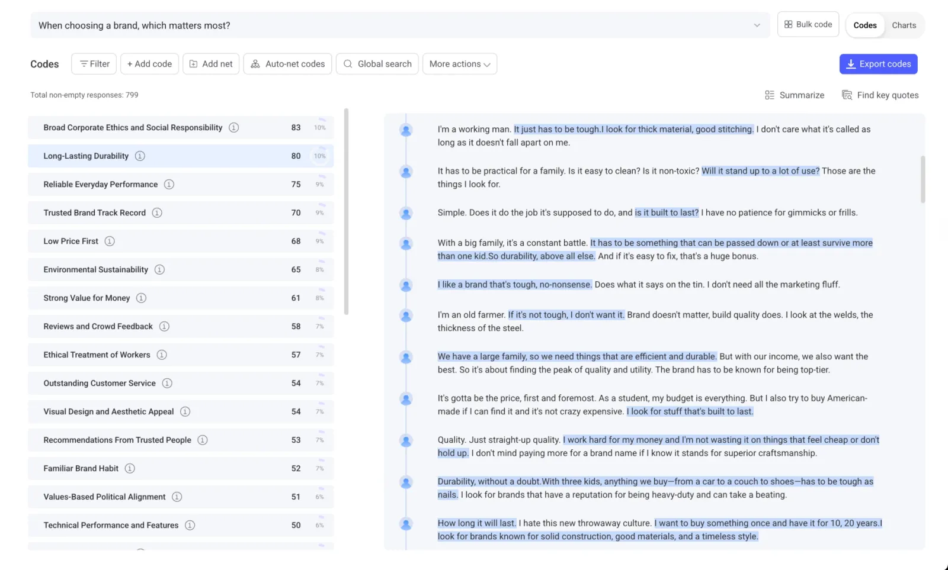Run Auto-net codes

pos(288,64)
